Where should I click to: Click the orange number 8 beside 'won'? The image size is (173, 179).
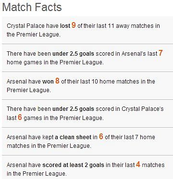point(57,81)
